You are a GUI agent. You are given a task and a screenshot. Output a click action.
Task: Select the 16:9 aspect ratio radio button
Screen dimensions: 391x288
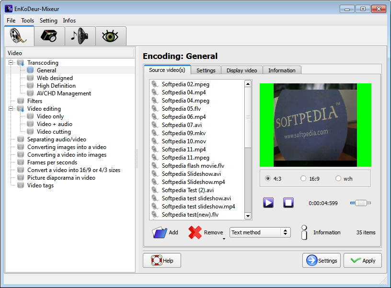(303, 179)
